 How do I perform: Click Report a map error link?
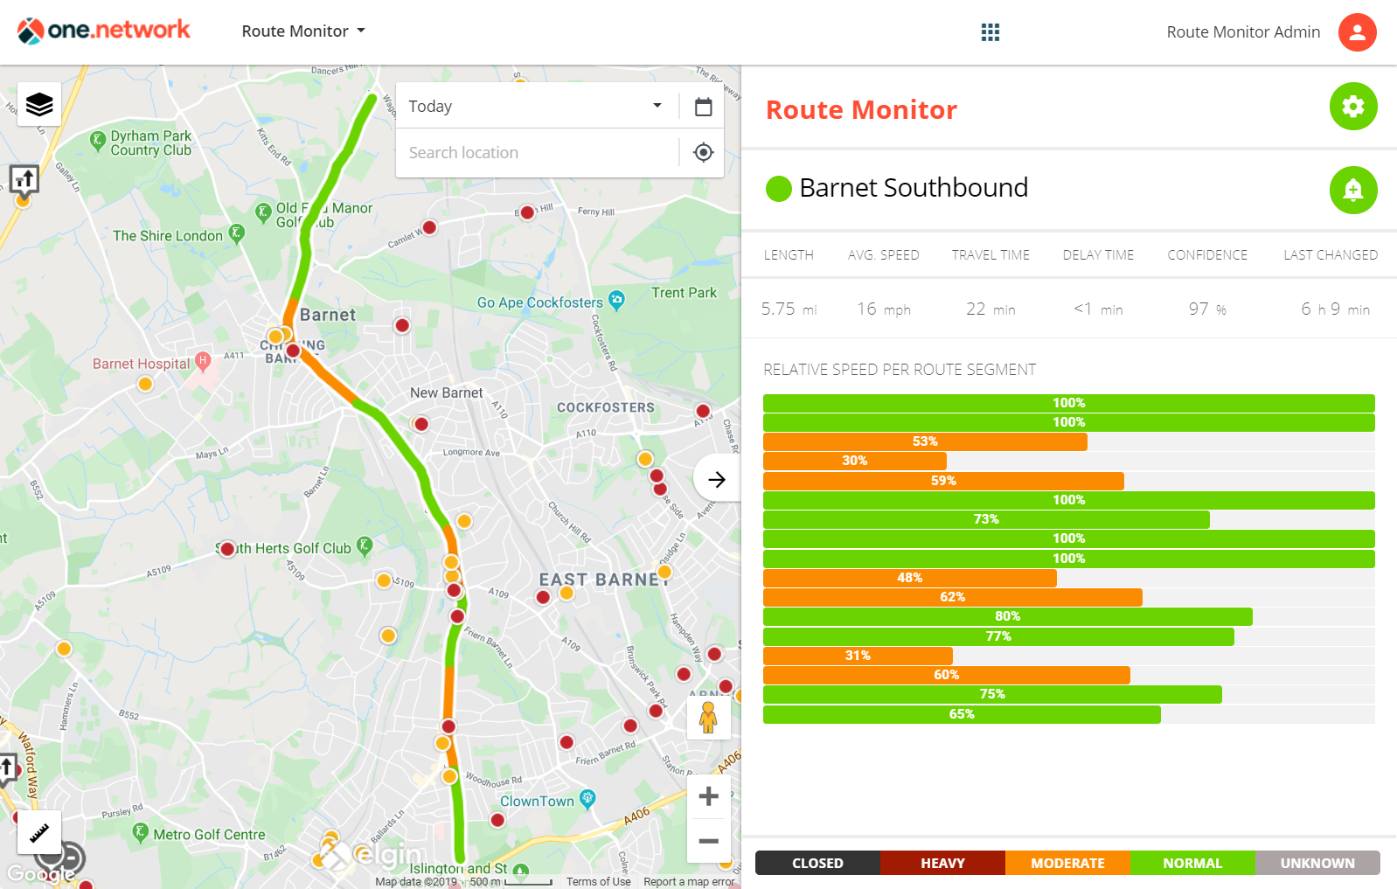688,881
